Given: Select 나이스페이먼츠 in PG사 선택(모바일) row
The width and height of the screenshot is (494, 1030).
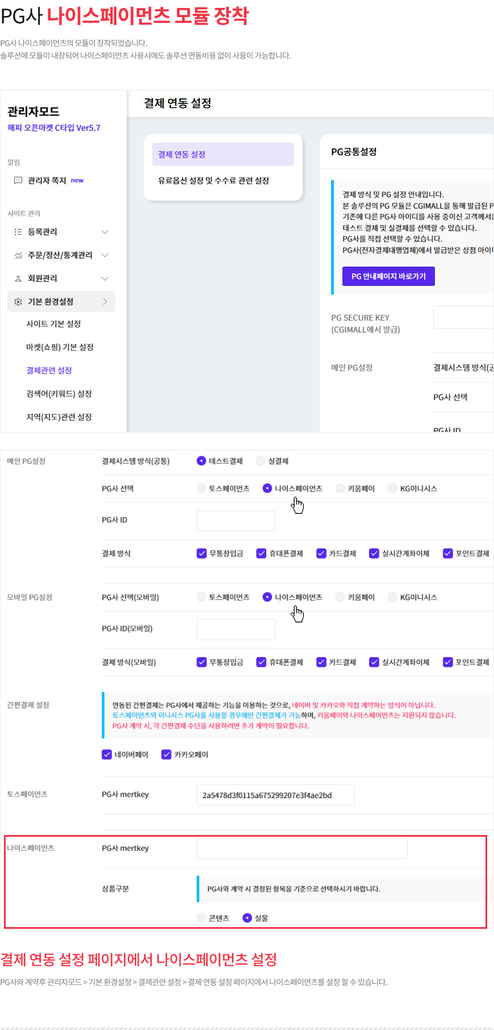Looking at the screenshot, I should (267, 597).
